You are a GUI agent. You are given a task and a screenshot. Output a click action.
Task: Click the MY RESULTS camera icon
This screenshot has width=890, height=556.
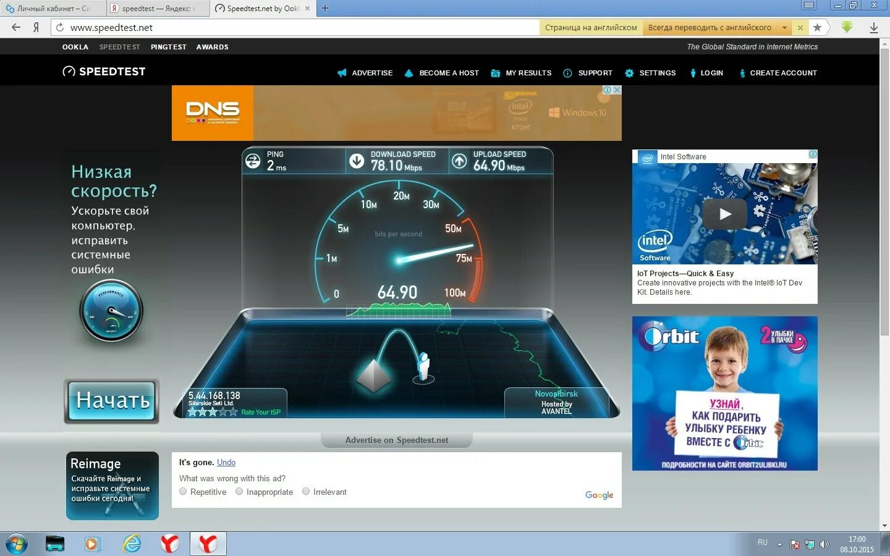[495, 73]
